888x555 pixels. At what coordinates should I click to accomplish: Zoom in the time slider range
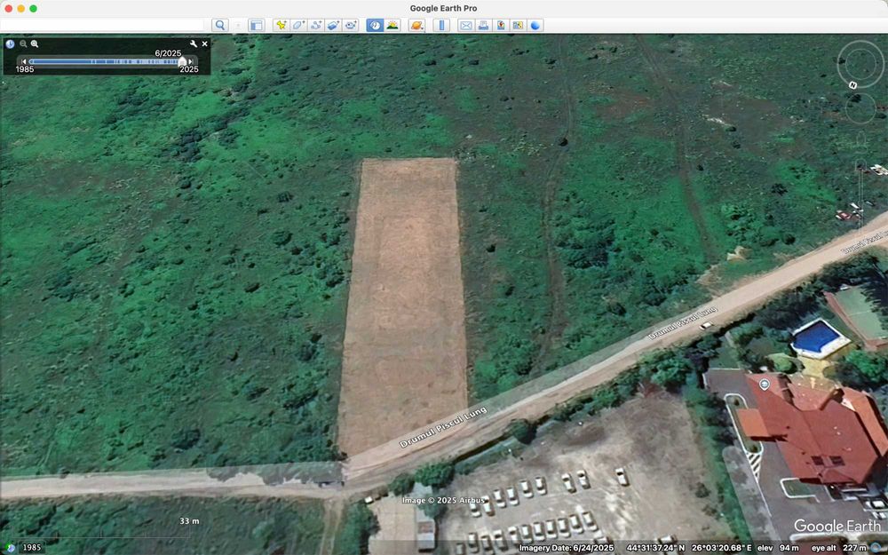[x=35, y=44]
